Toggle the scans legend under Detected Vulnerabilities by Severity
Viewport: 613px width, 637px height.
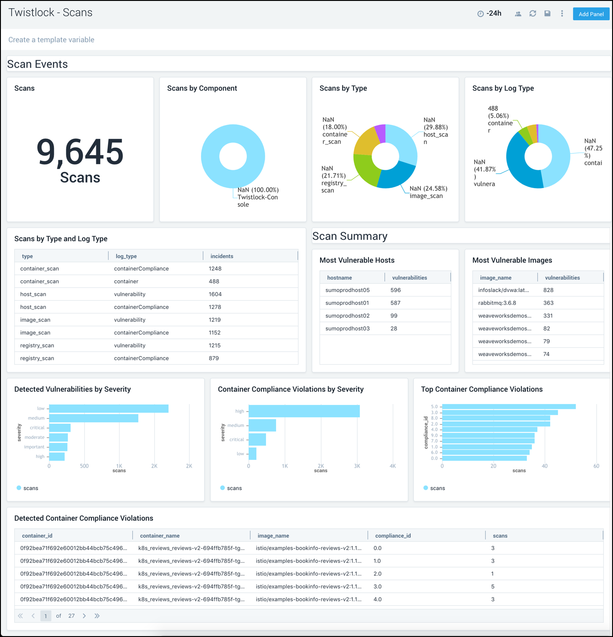pyautogui.click(x=27, y=488)
